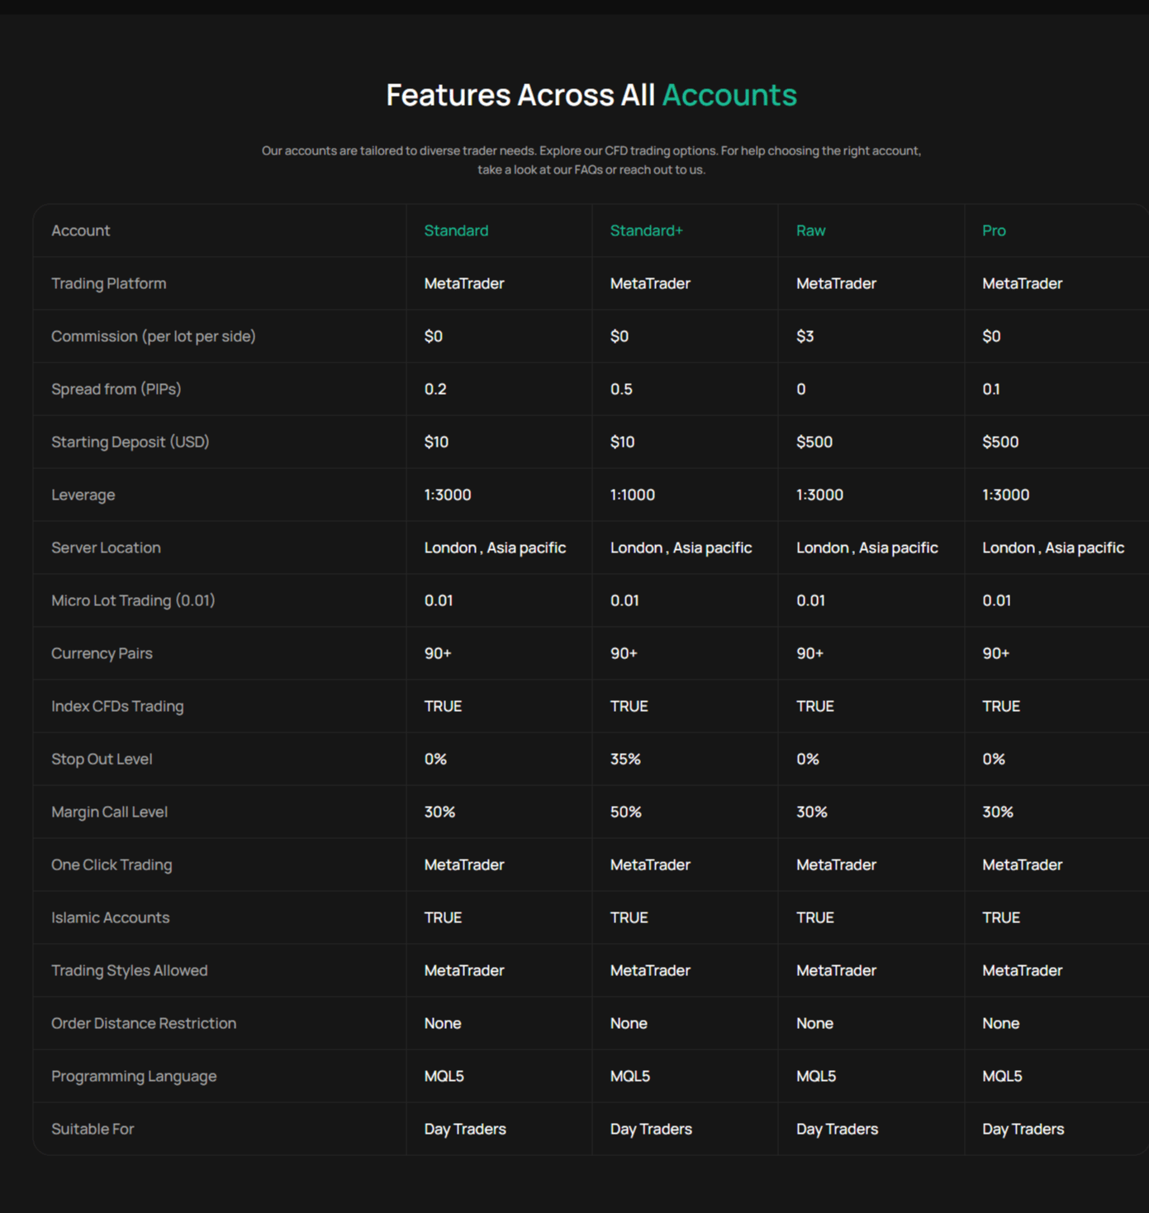Click the Pro Server Location value
Viewport: 1149px width, 1213px height.
click(x=1052, y=547)
